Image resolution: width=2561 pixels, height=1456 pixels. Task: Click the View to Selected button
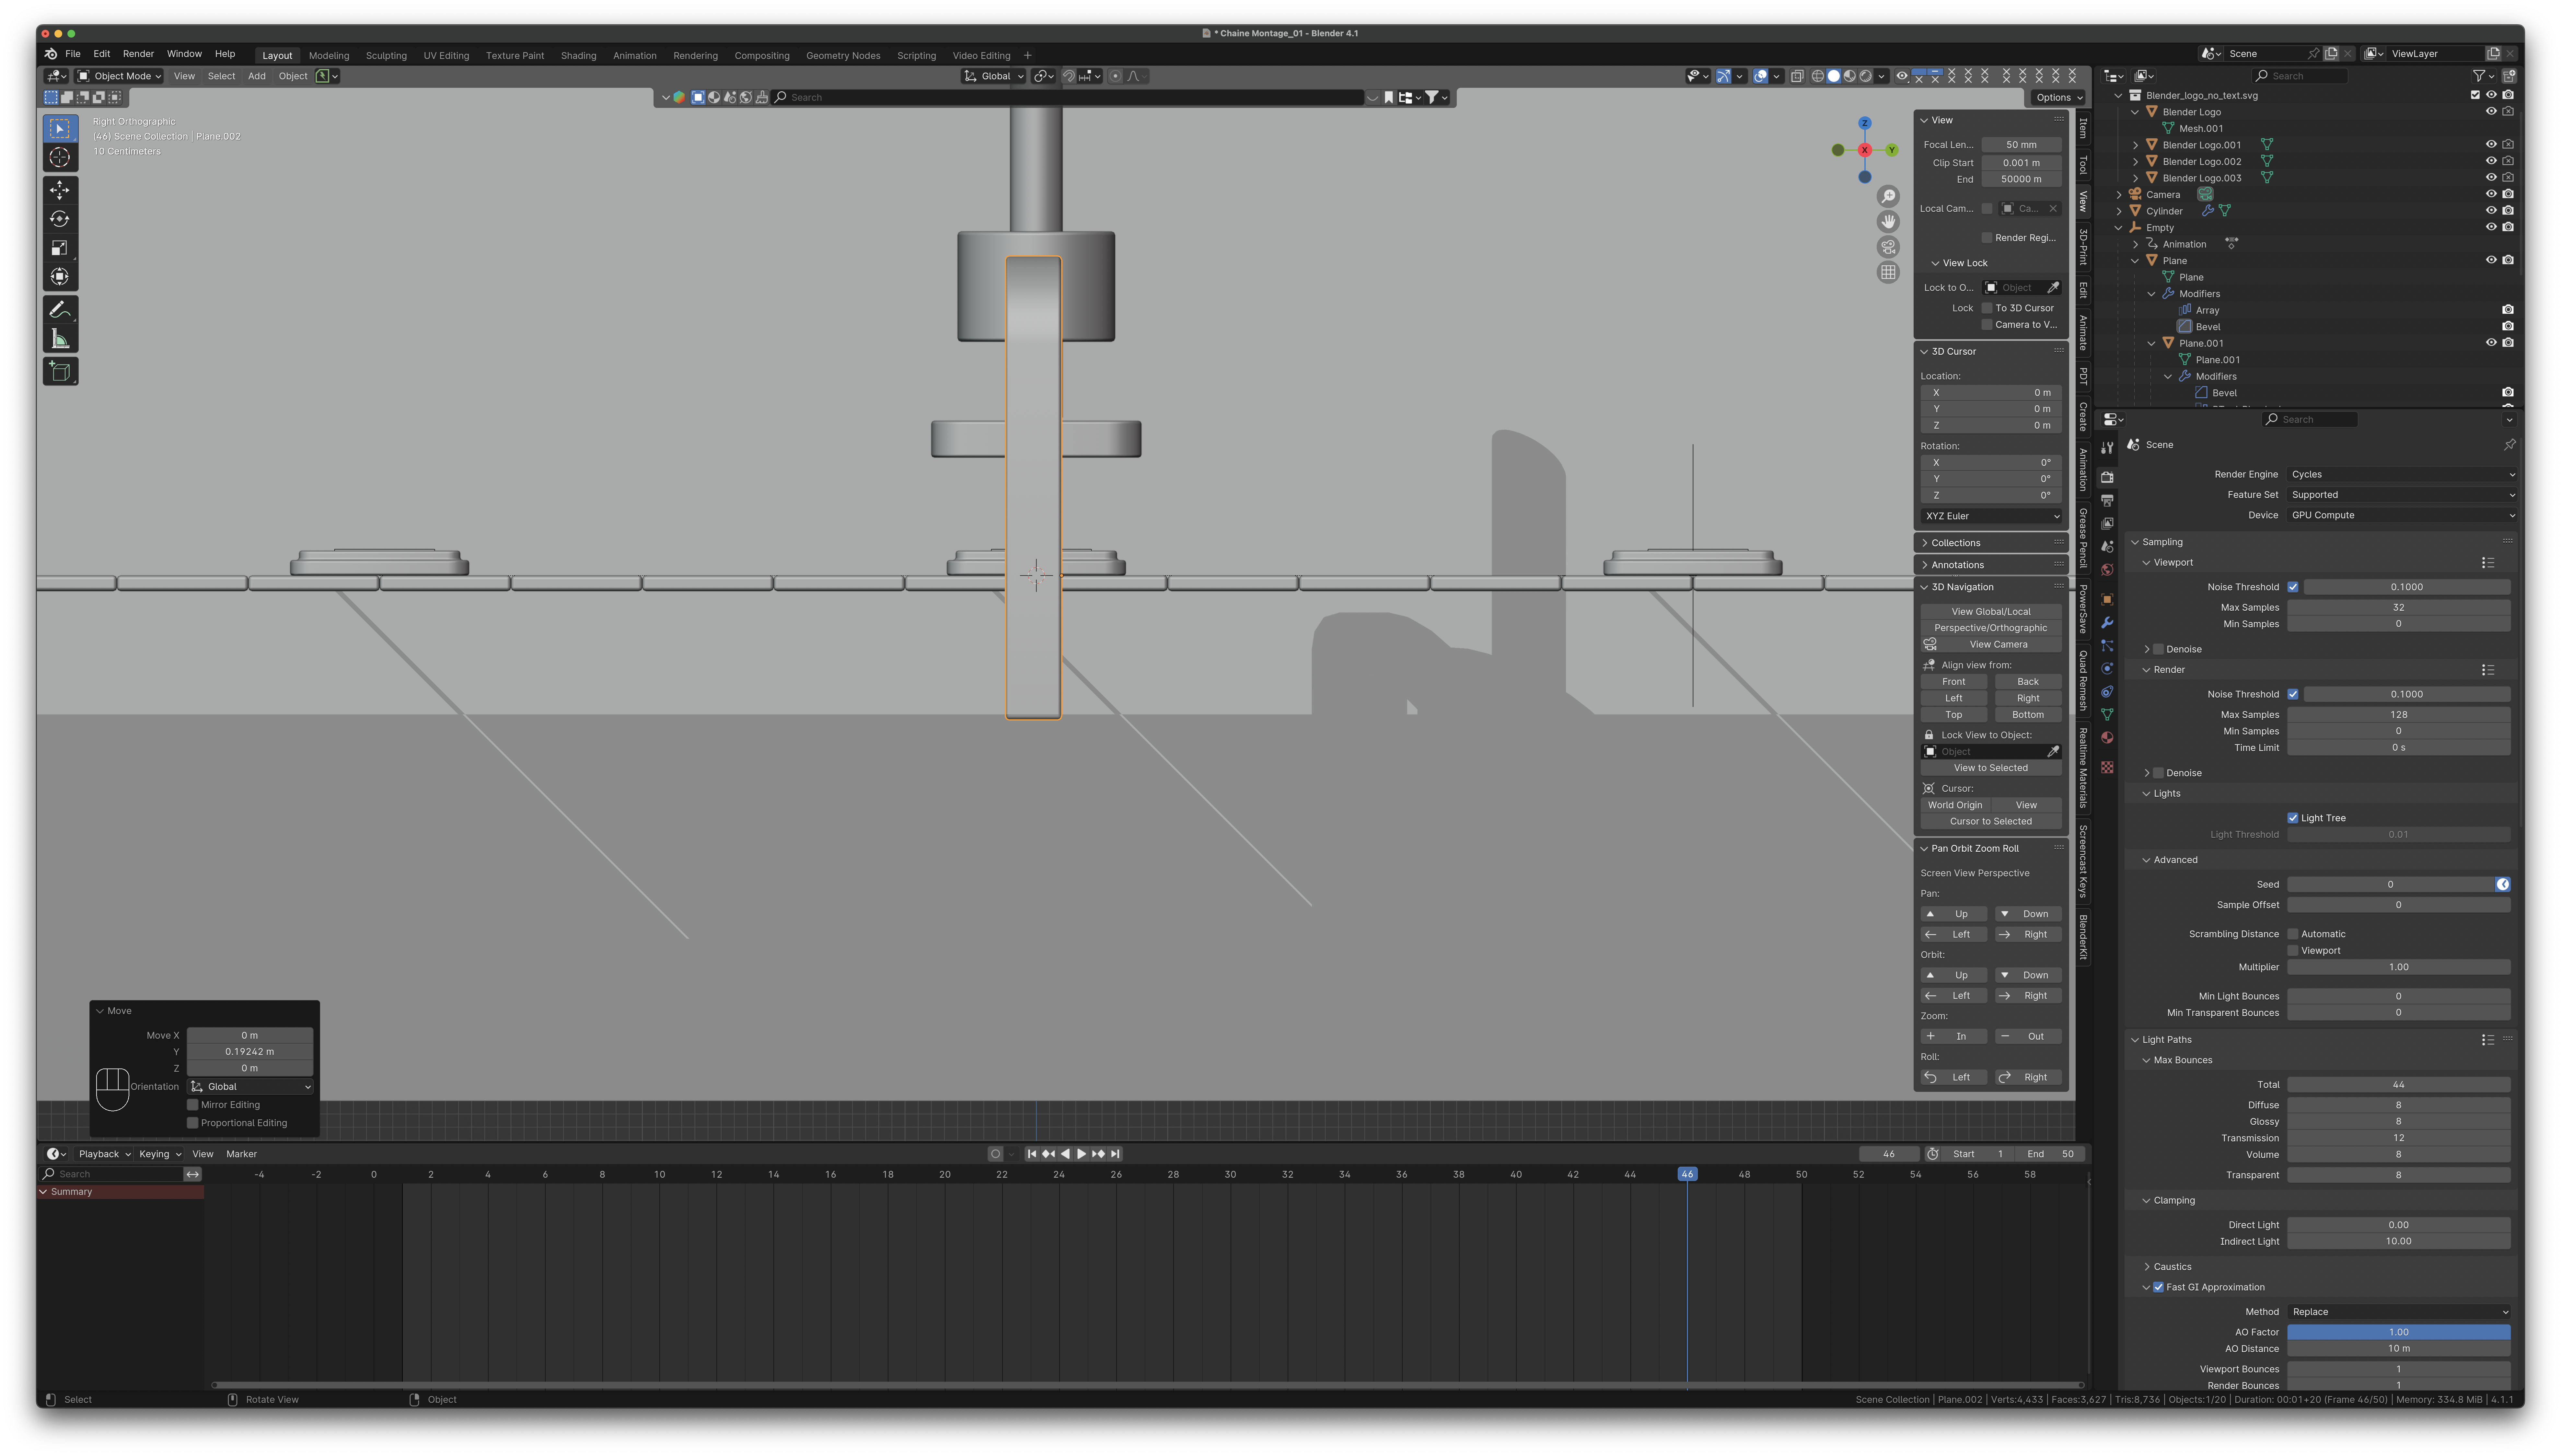tap(1991, 768)
